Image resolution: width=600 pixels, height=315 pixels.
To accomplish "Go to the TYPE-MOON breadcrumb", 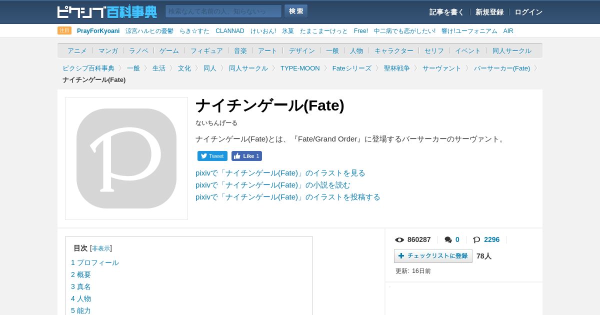I will 300,68.
